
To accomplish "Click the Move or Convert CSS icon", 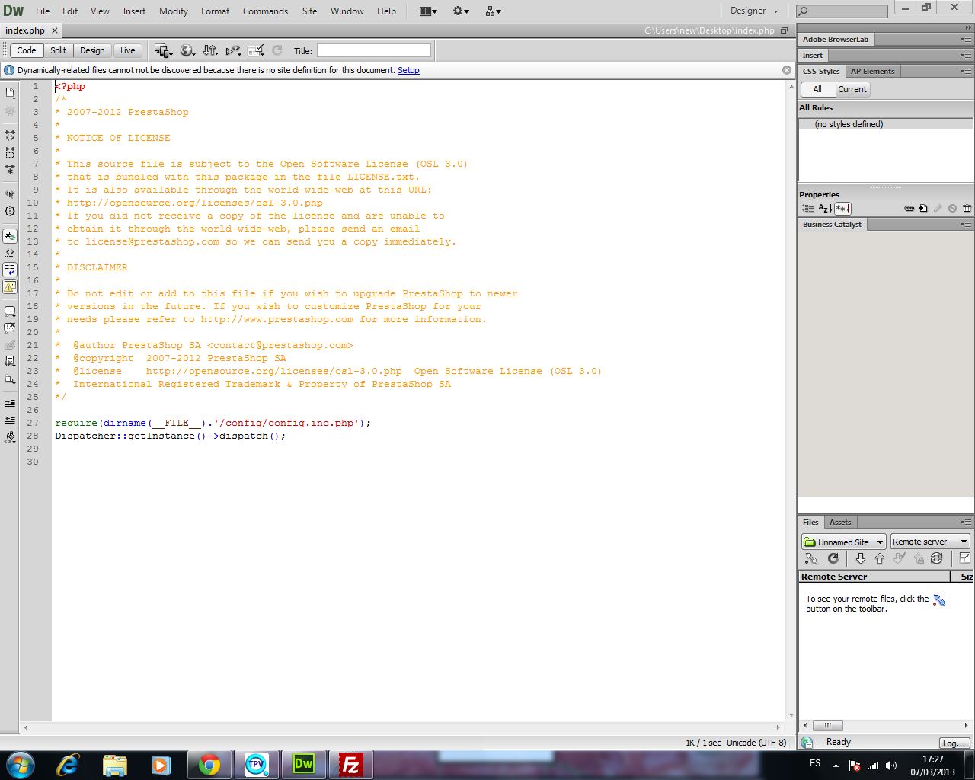I will (10, 379).
